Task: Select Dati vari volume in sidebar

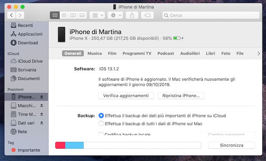Action: pyautogui.click(x=23, y=123)
